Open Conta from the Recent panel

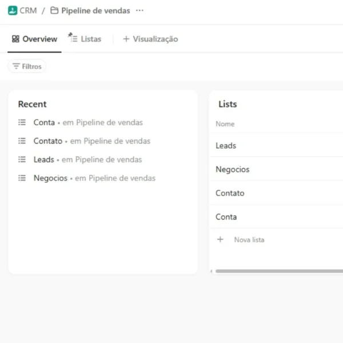(44, 122)
